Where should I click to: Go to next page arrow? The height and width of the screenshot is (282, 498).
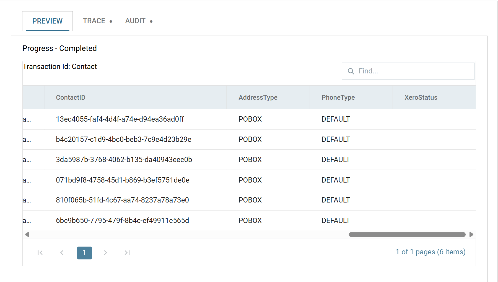(105, 253)
